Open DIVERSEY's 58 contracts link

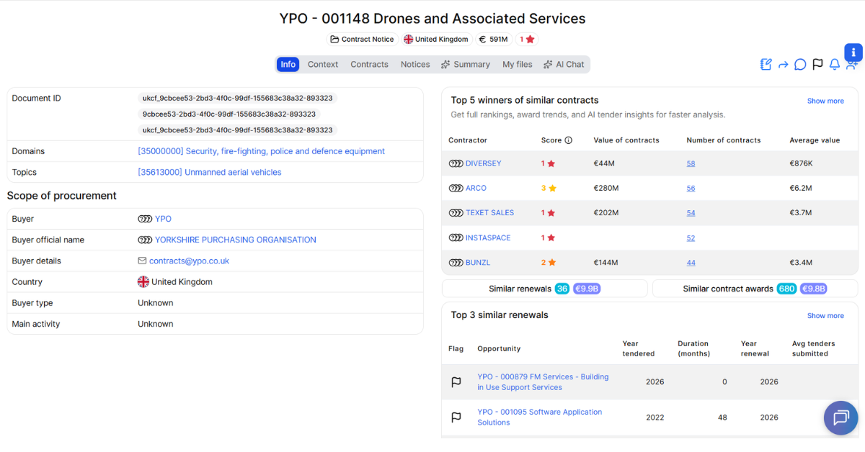click(691, 163)
